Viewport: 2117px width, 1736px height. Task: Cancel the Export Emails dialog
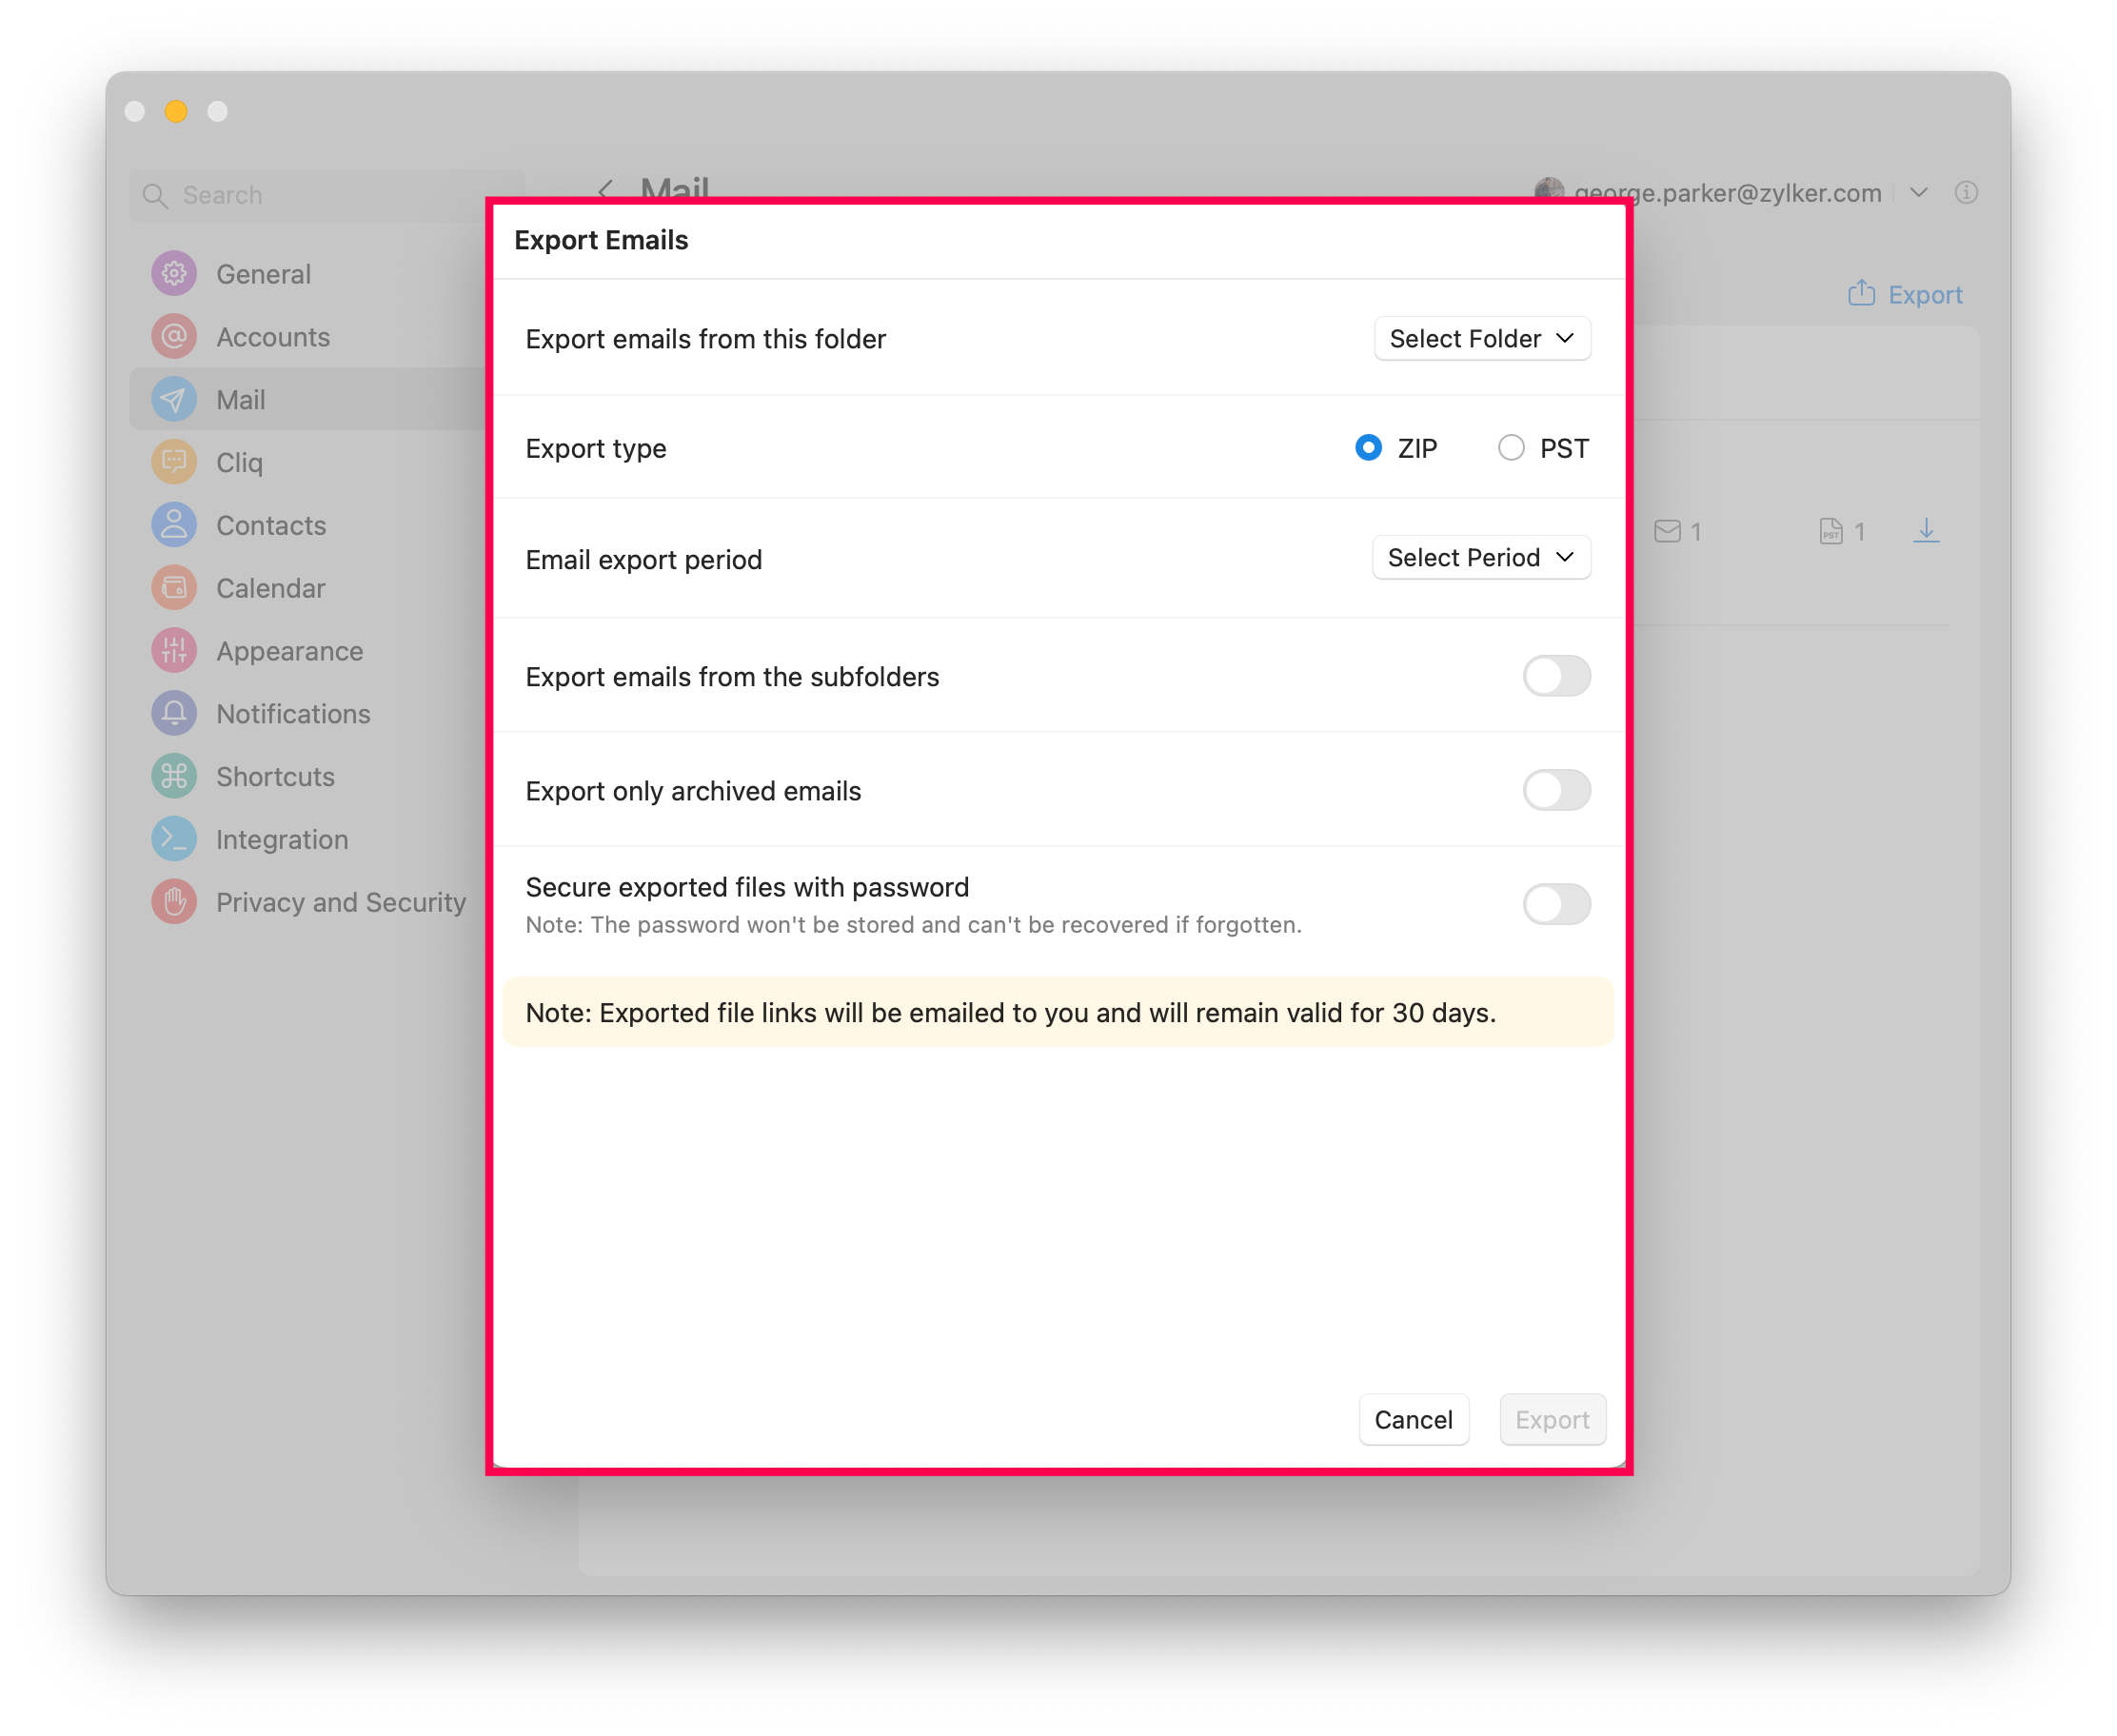click(1412, 1419)
